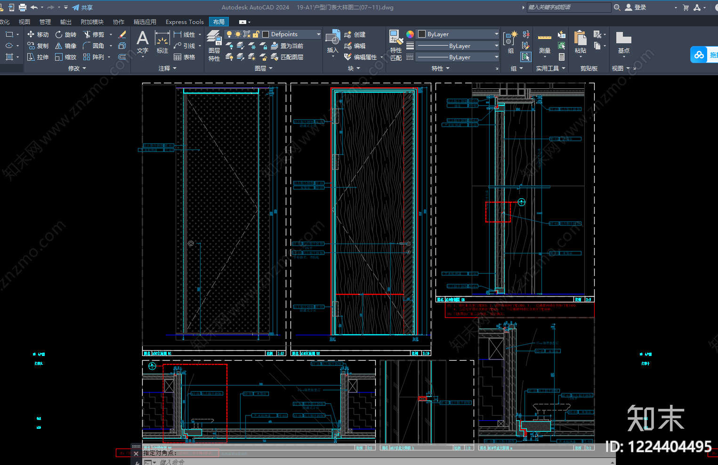718x465 pixels.
Task: Select the Move (移动) tool
Action: pos(38,34)
